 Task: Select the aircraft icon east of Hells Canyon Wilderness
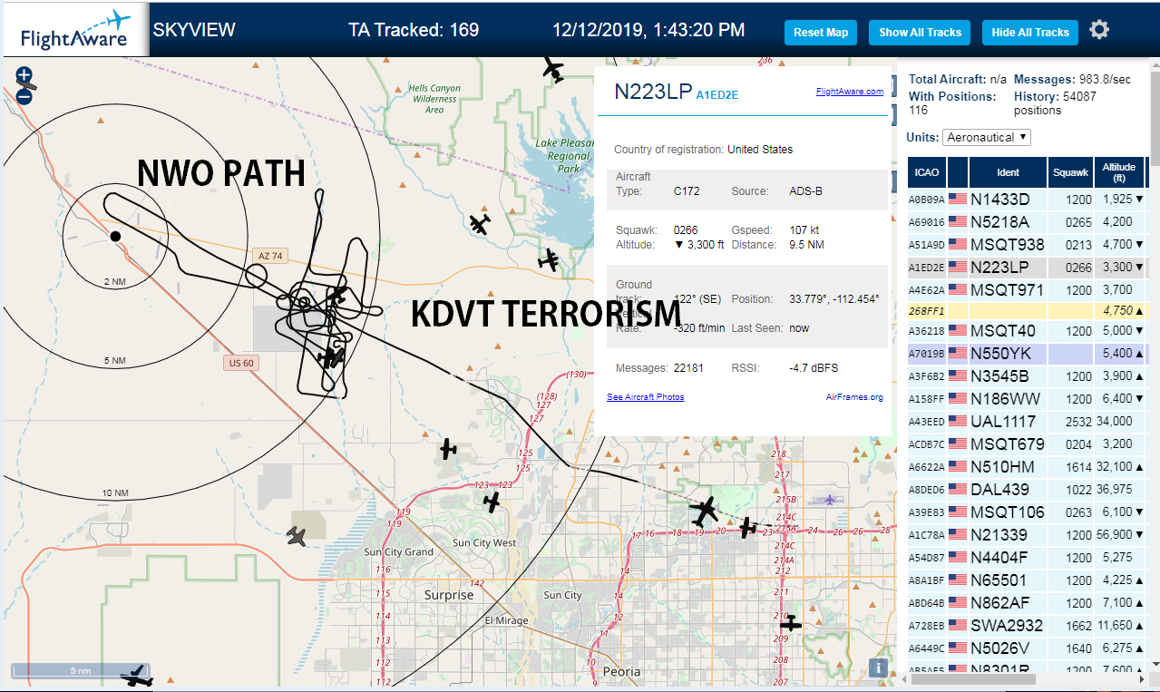[552, 68]
